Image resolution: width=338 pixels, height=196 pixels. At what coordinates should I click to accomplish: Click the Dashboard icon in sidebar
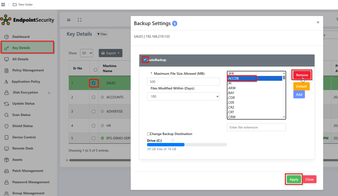pos(6,37)
